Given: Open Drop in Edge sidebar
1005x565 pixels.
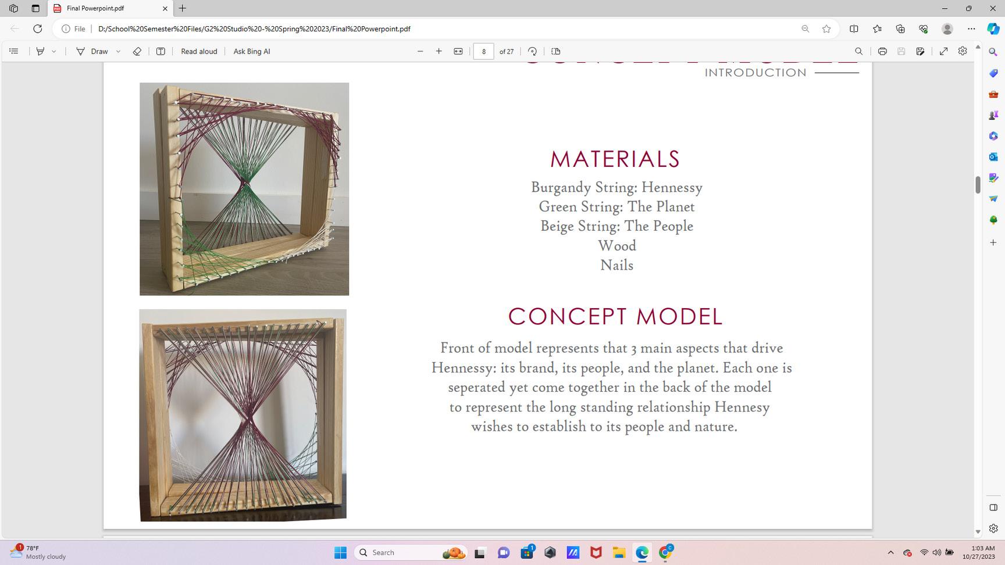Looking at the screenshot, I should click(x=993, y=199).
